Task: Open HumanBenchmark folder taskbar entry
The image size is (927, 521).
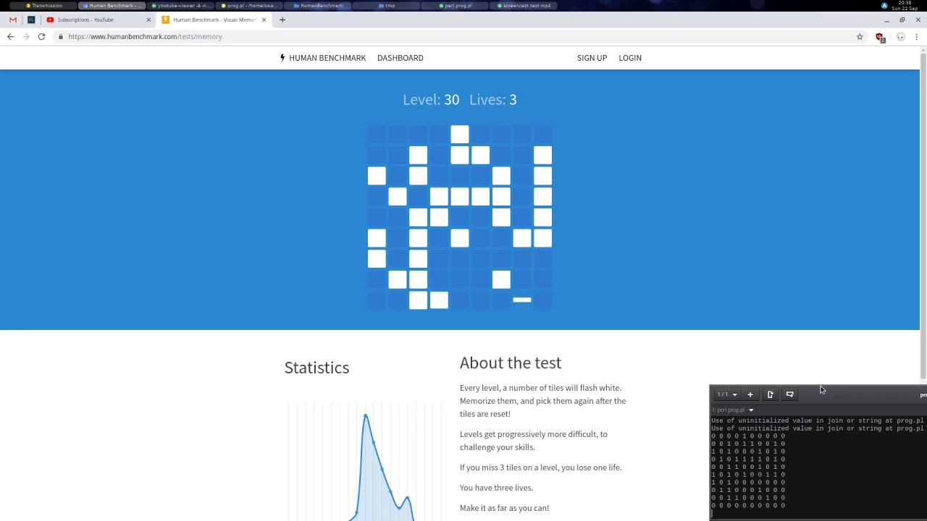Action: pos(318,6)
